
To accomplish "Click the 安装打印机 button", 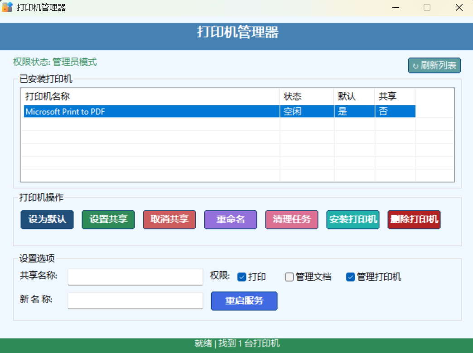I will tap(352, 220).
